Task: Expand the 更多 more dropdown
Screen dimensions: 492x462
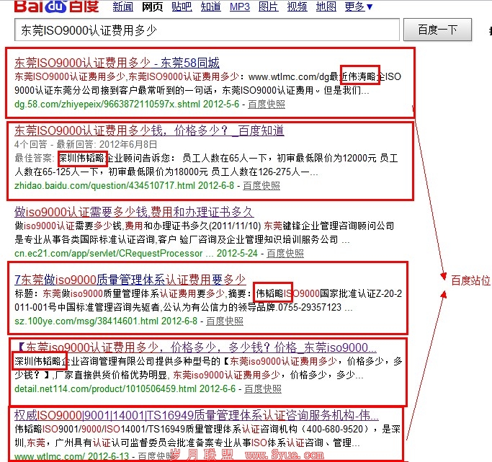Action: pyautogui.click(x=358, y=6)
